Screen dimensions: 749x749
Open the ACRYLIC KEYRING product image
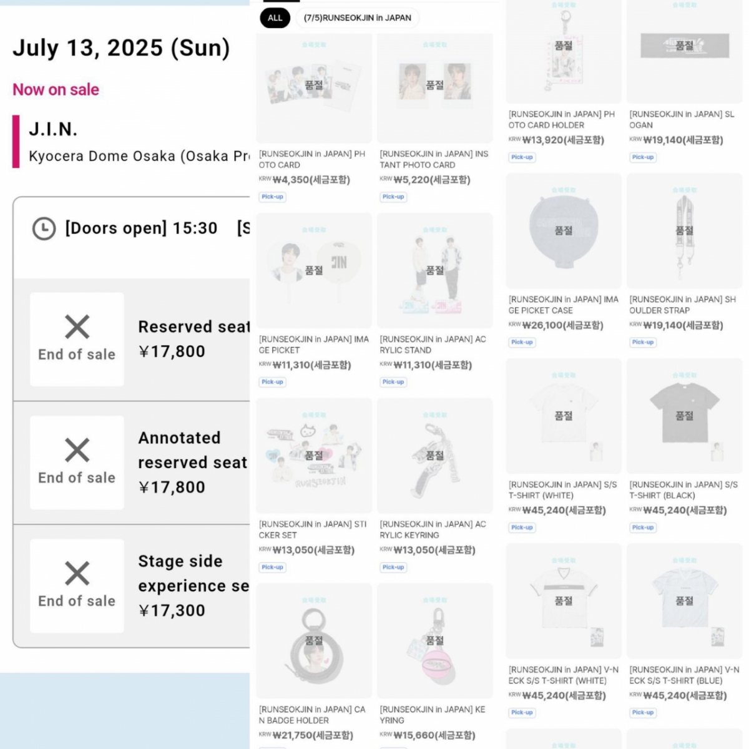coord(434,456)
